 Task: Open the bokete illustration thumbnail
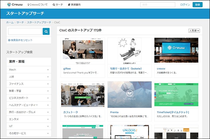click(130, 51)
